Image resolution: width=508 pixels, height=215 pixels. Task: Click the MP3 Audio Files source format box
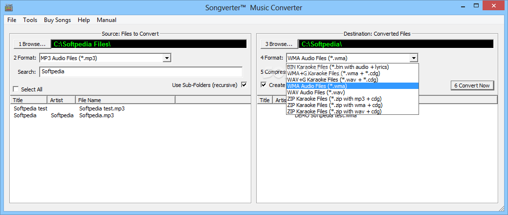coord(105,58)
